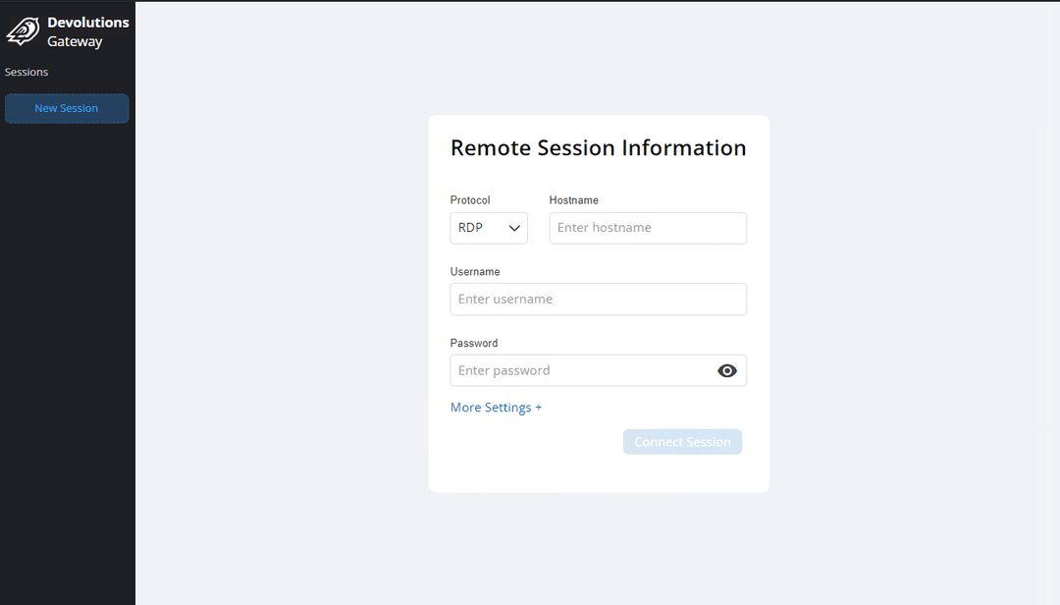Click the chevron arrow in Protocol dropdown
The width and height of the screenshot is (1060, 605).
[514, 228]
